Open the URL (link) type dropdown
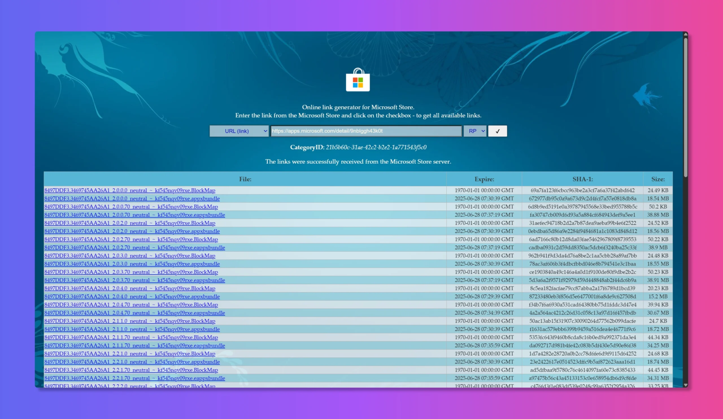This screenshot has height=419, width=723. (x=239, y=131)
